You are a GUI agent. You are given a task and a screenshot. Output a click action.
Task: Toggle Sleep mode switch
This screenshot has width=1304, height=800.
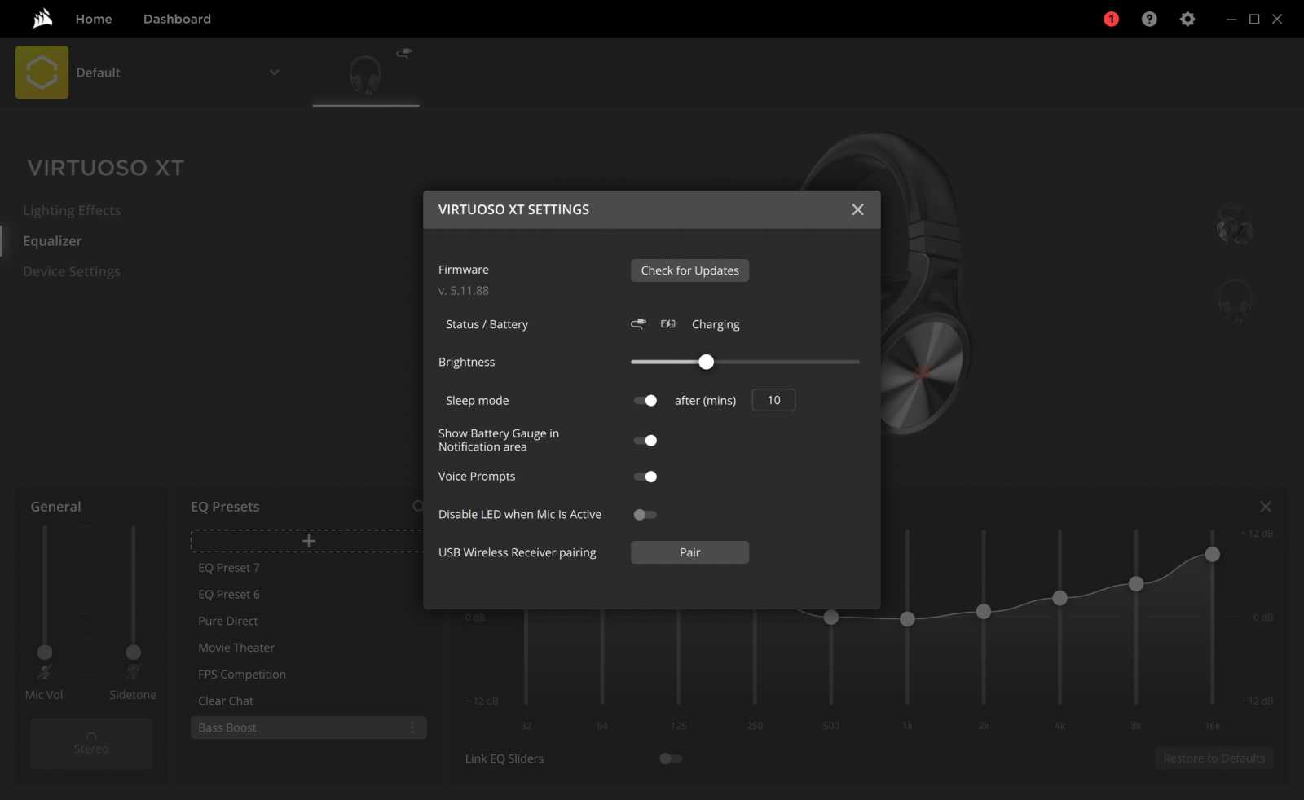(645, 401)
